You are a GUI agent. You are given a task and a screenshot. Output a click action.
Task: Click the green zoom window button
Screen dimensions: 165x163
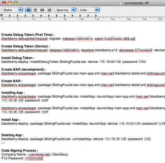16,3
